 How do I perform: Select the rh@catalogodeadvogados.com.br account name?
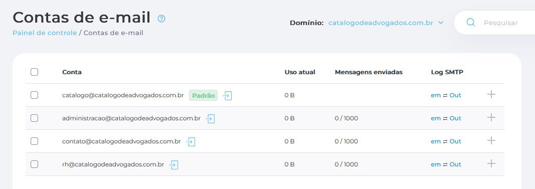[113, 164]
